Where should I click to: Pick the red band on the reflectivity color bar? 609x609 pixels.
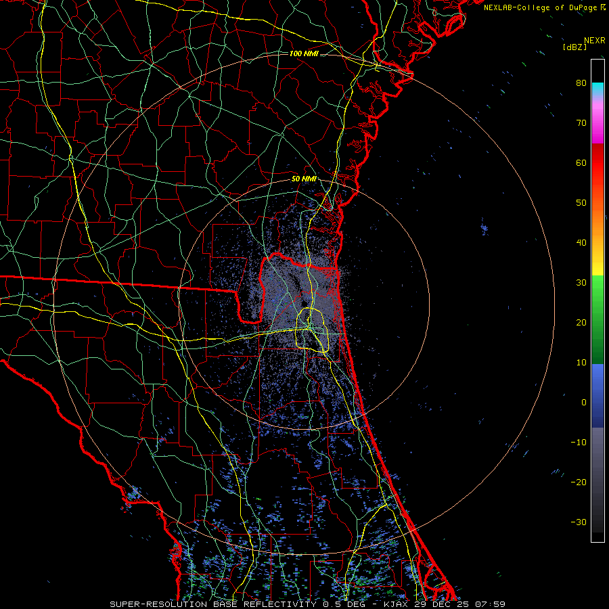(x=597, y=164)
